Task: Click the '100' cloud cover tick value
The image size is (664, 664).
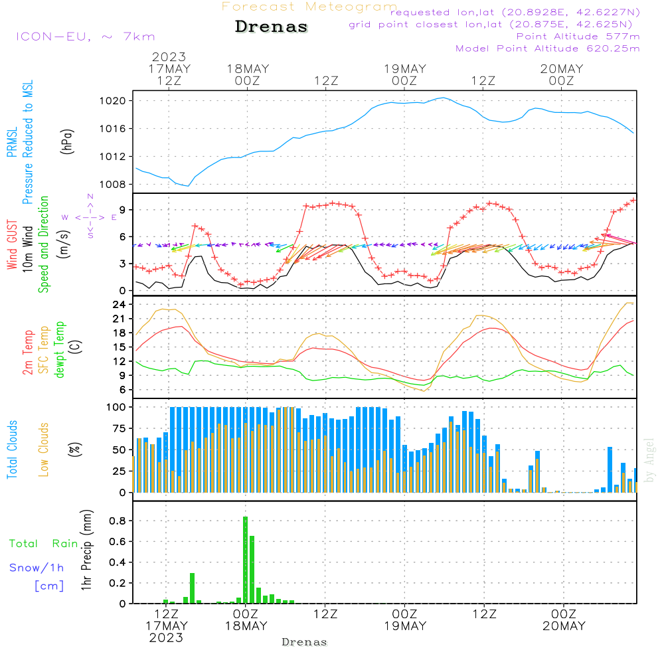Action: click(116, 407)
